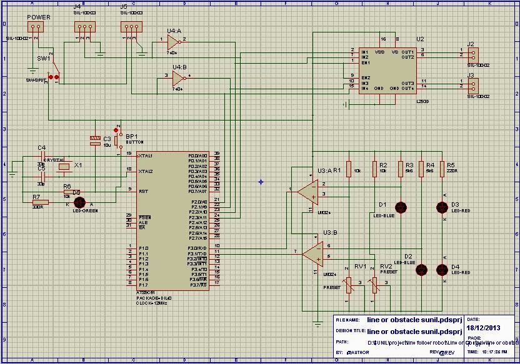Screen dimensions: 520x364
Task: Select the POWER connector block
Action: (x=34, y=26)
